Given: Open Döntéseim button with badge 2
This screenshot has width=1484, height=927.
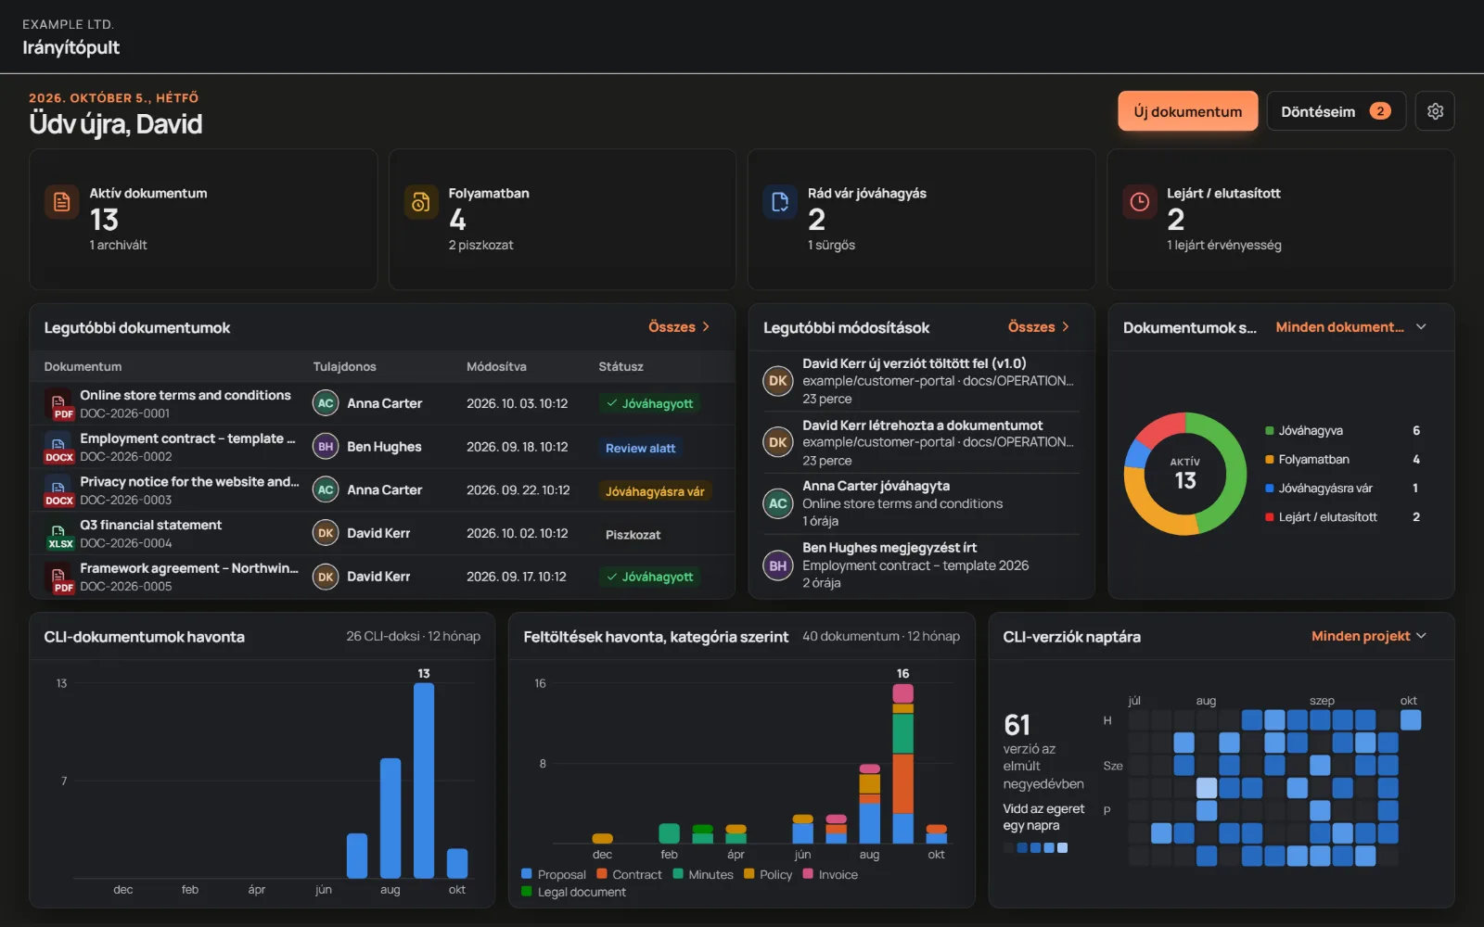Looking at the screenshot, I should (x=1336, y=111).
